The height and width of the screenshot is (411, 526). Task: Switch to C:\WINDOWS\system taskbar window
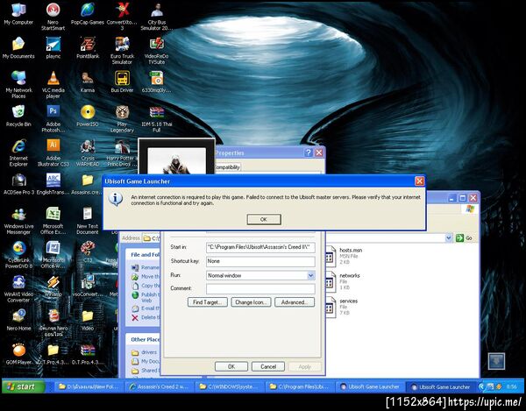[230, 386]
